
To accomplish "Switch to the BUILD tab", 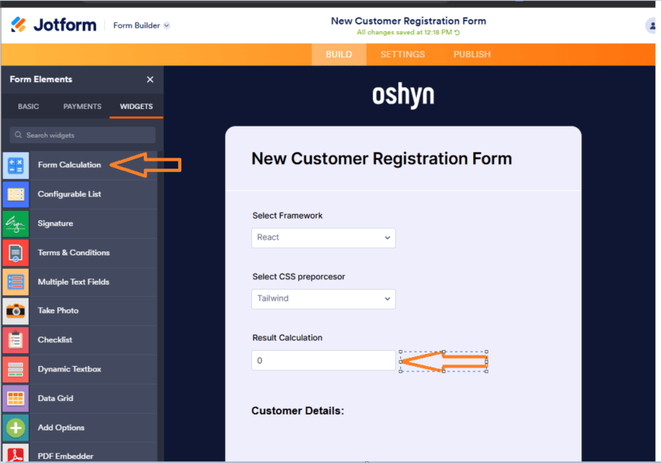I will (x=339, y=54).
